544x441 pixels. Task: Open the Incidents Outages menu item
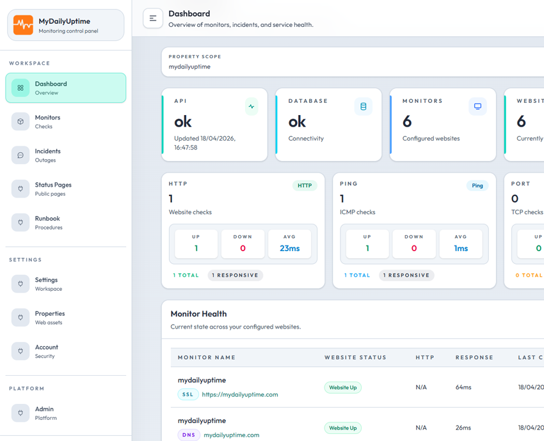[x=66, y=155]
